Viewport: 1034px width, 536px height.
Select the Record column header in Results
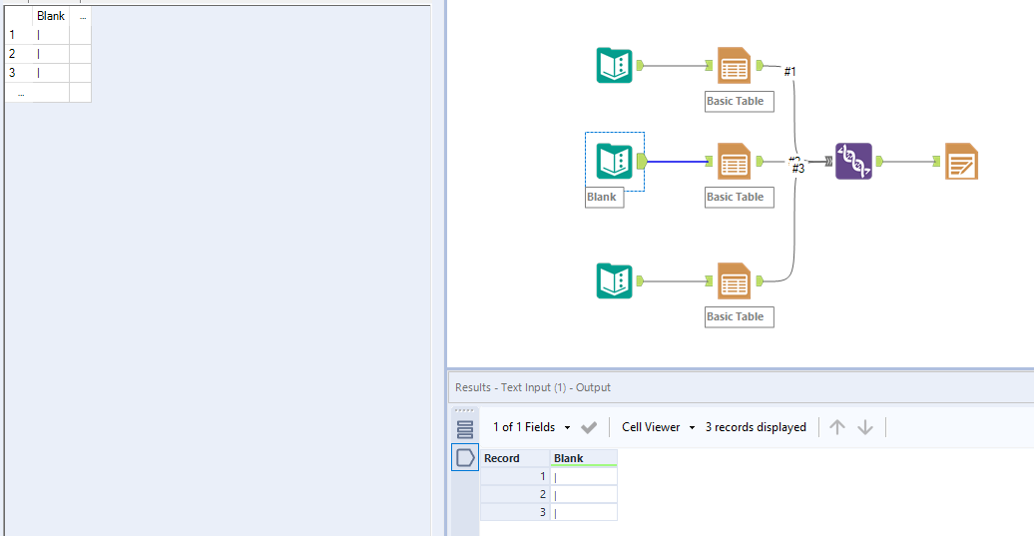[x=515, y=458]
